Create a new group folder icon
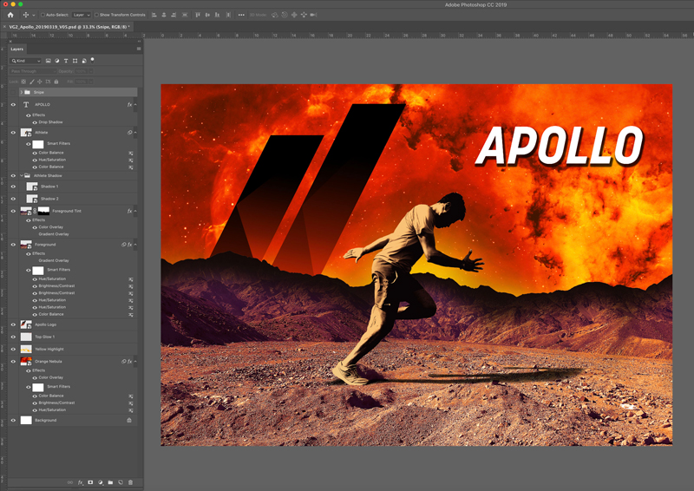The image size is (694, 491). click(111, 482)
